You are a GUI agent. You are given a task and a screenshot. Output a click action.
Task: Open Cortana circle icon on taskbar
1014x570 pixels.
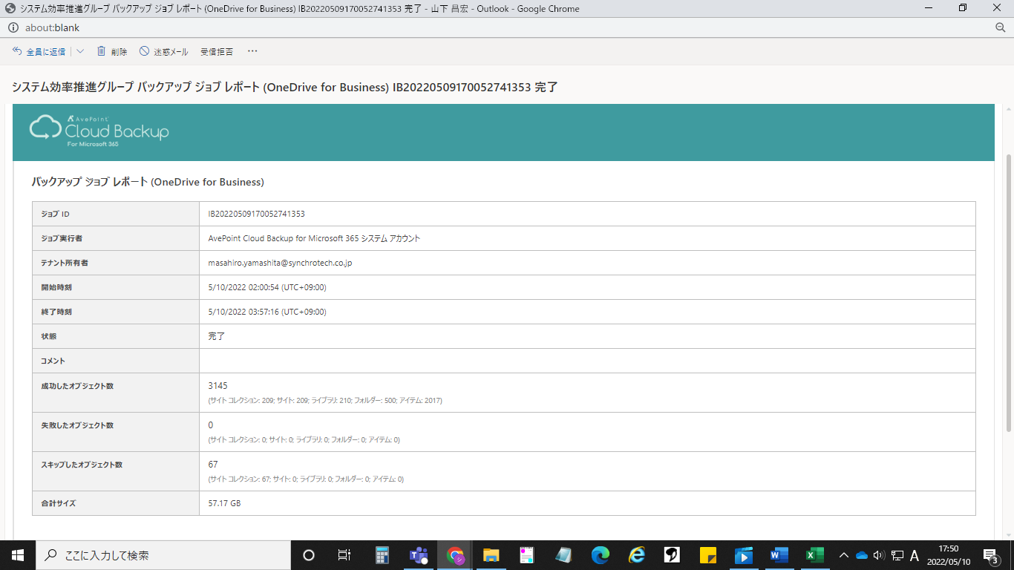[x=309, y=555]
